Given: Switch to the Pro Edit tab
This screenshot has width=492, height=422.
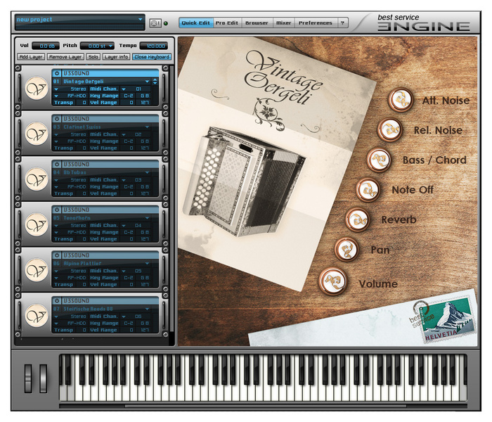Looking at the screenshot, I should click(x=227, y=23).
